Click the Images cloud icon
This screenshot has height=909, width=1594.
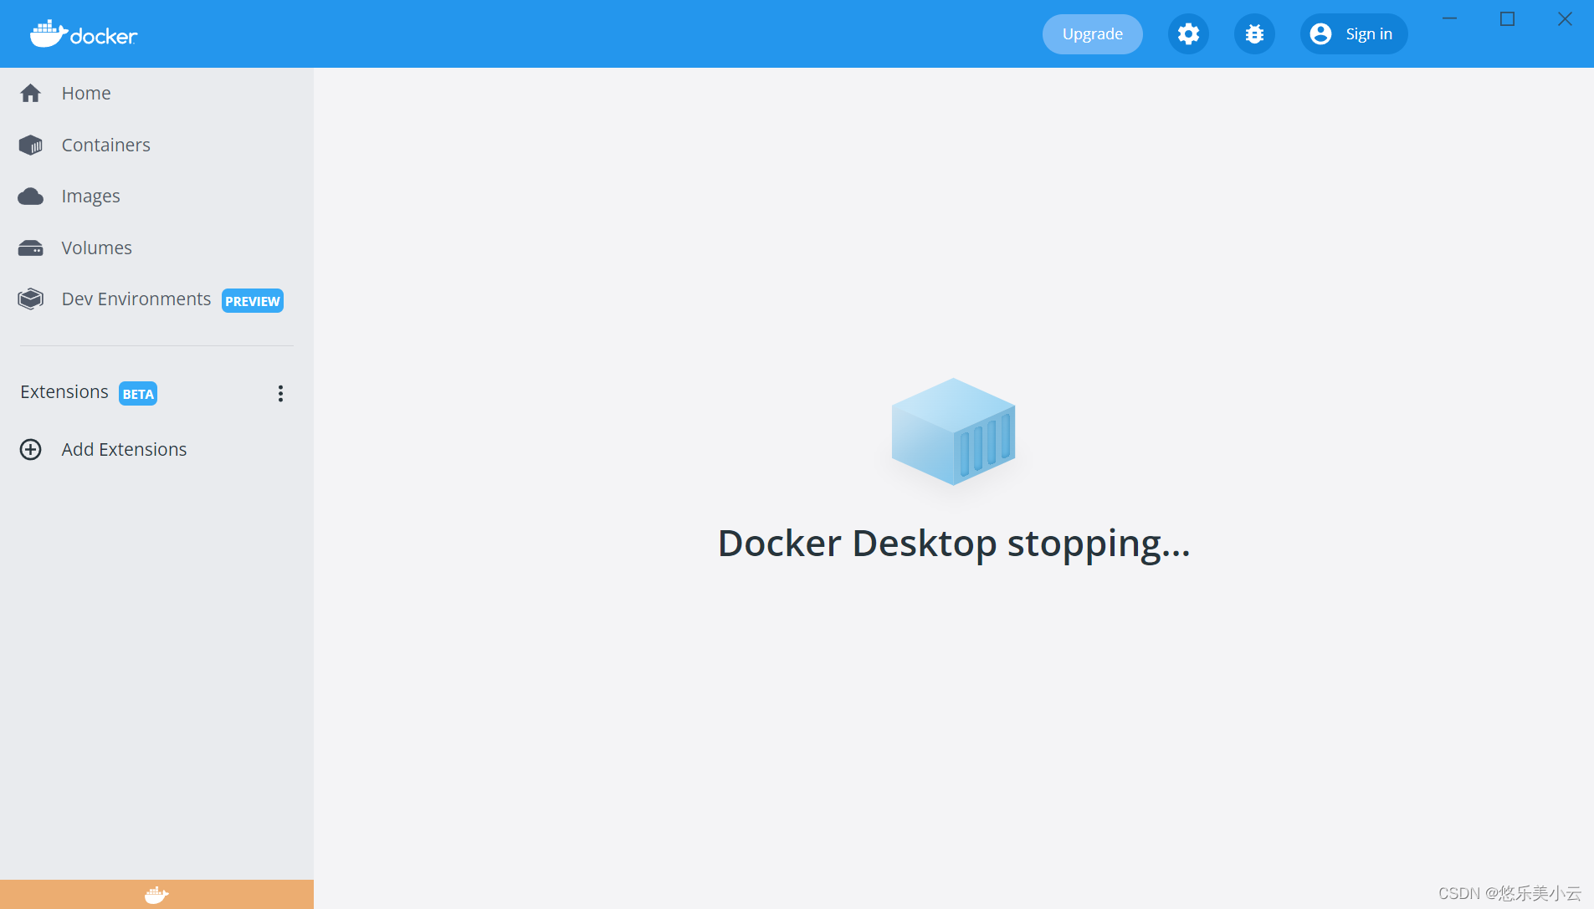point(31,197)
